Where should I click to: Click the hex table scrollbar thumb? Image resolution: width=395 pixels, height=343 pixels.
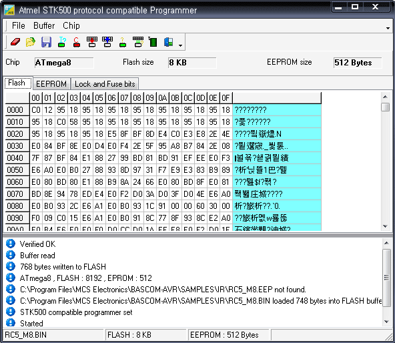coord(385,107)
